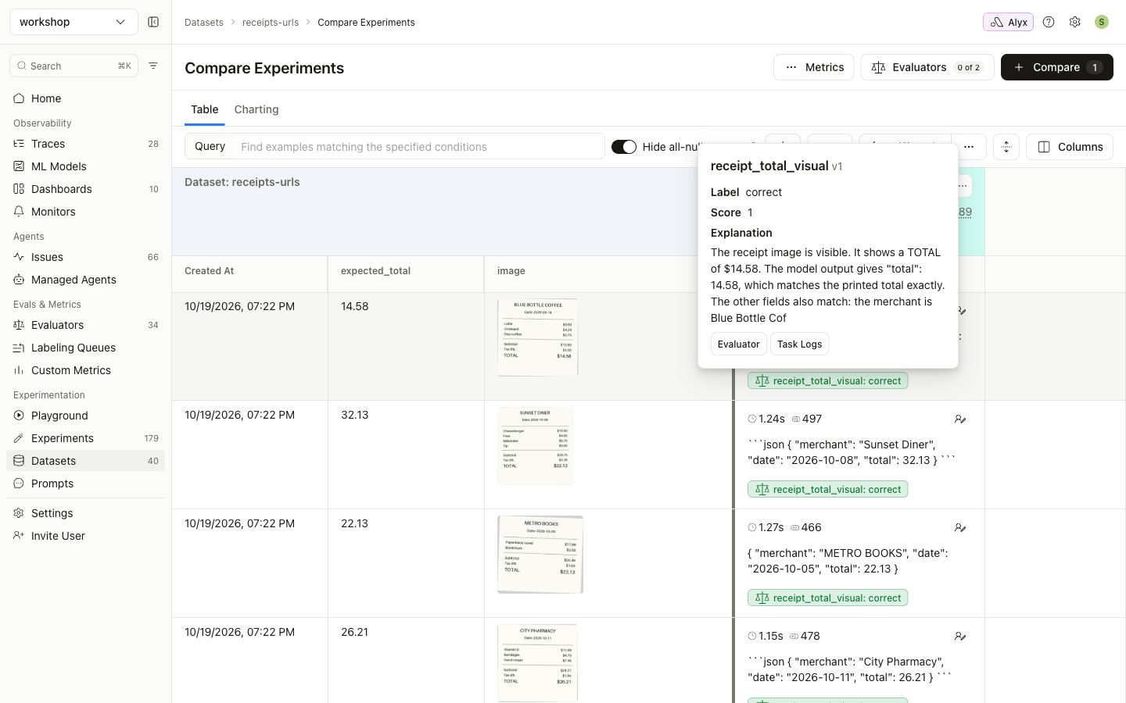Click the badge in the METRO BOOKS row

click(828, 598)
